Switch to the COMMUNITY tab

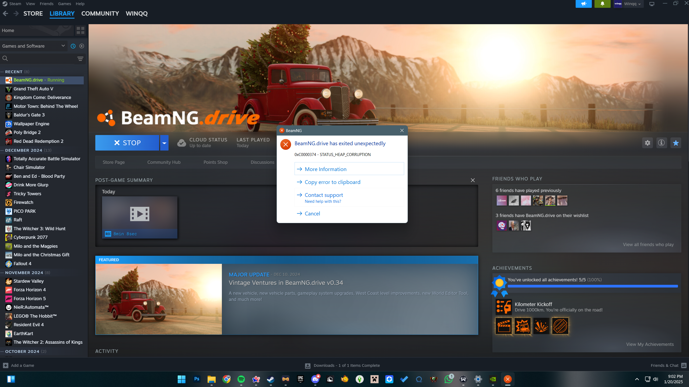pos(100,13)
